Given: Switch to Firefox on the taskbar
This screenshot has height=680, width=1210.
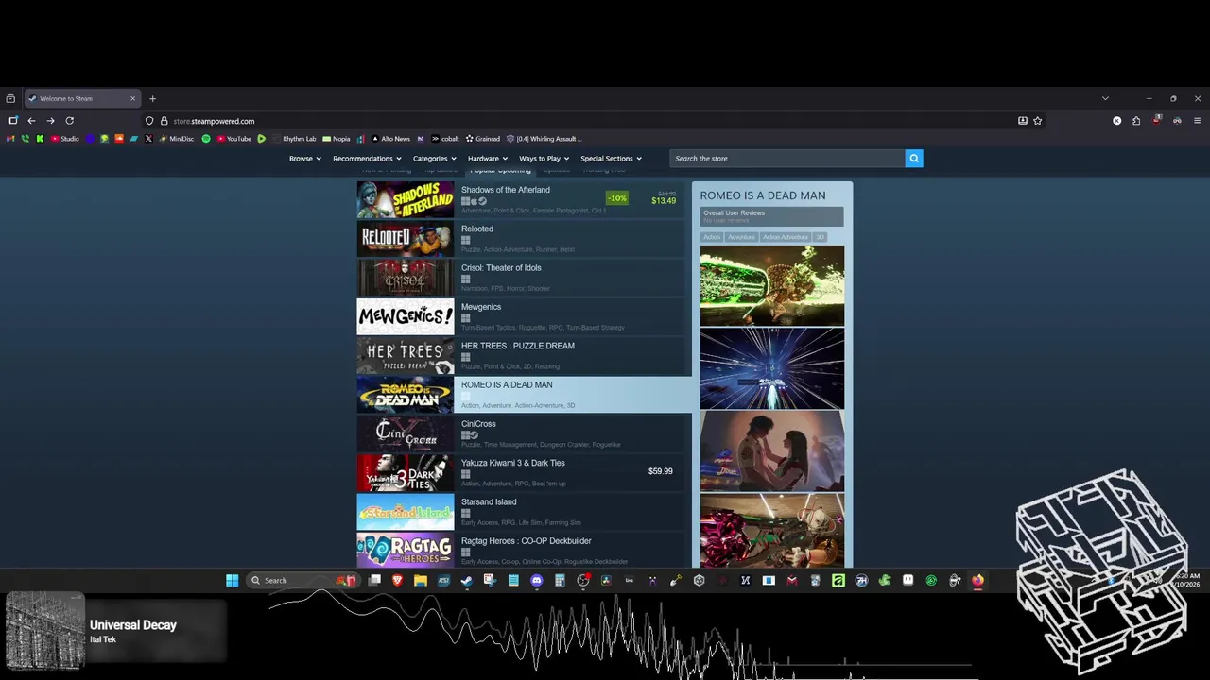Looking at the screenshot, I should click(977, 580).
